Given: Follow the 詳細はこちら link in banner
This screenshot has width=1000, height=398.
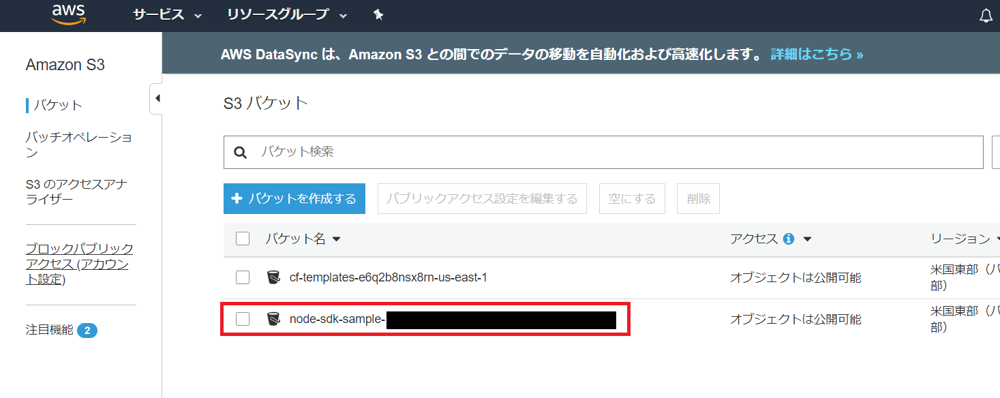Looking at the screenshot, I should click(817, 55).
